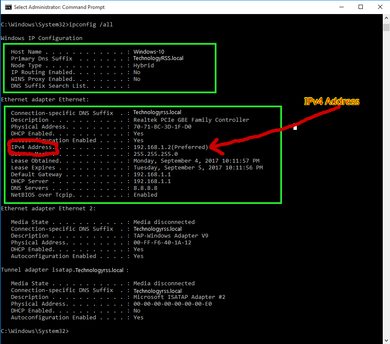Maximize the Command Prompt window
The height and width of the screenshot is (344, 390).
tap(361, 7)
